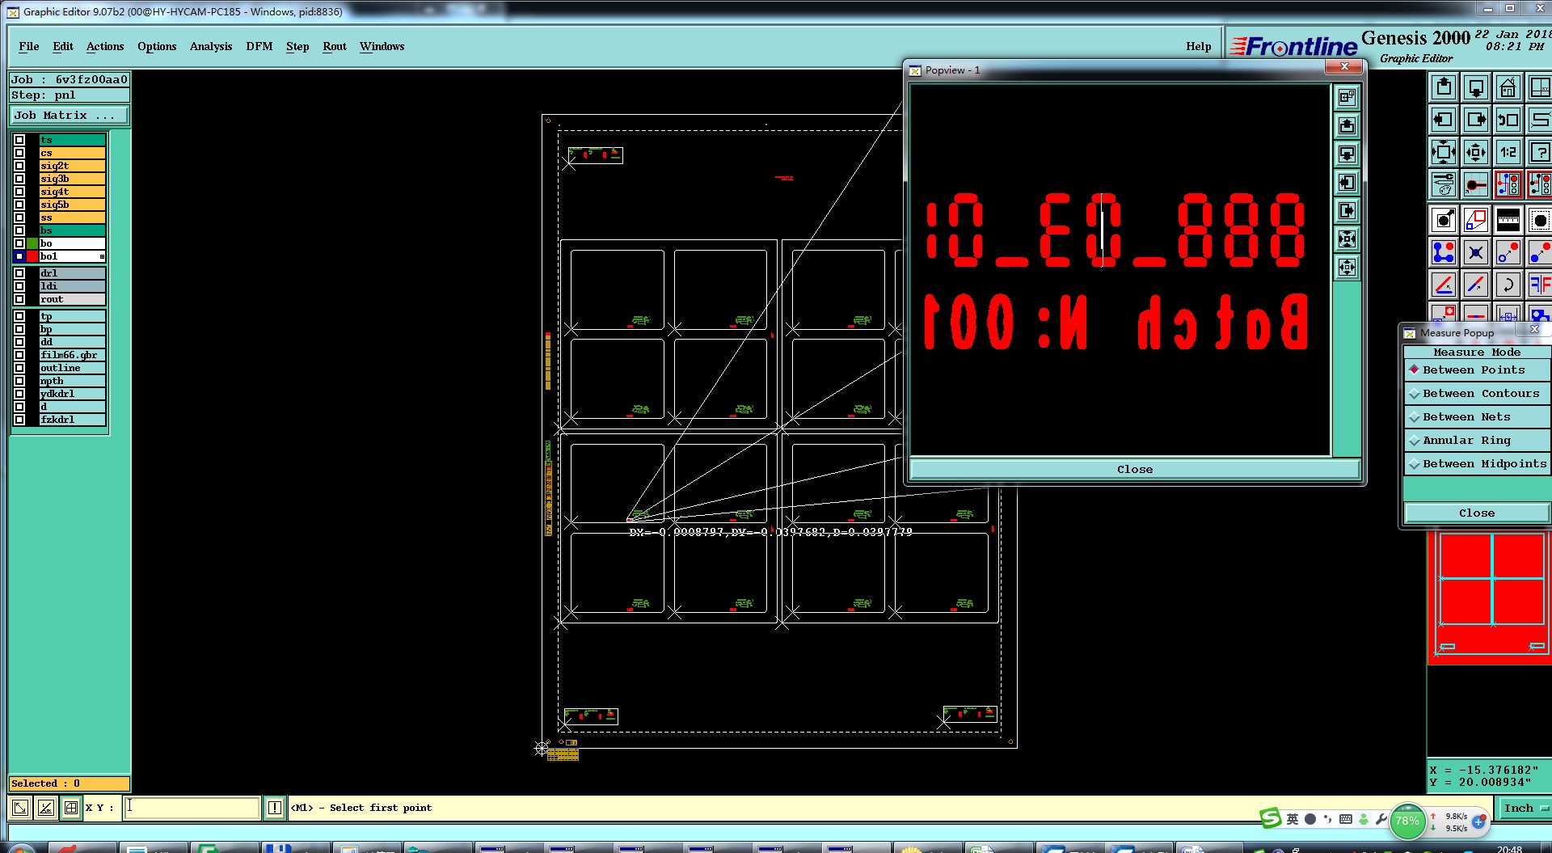Click the ruler measure tool icon
Image resolution: width=1552 pixels, height=853 pixels.
coord(1508,220)
